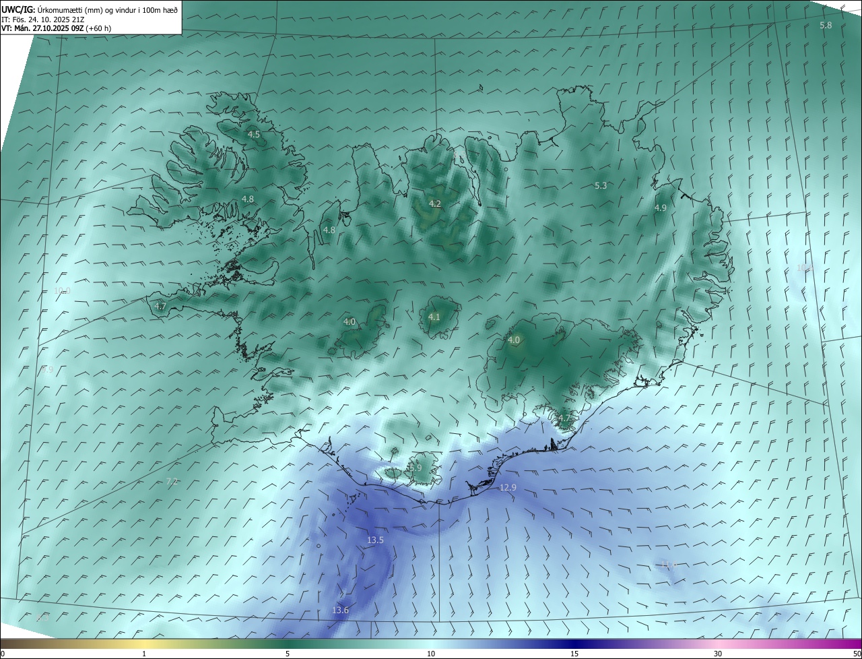
Task: Click the 4.2 label in north highlands
Action: tap(435, 203)
